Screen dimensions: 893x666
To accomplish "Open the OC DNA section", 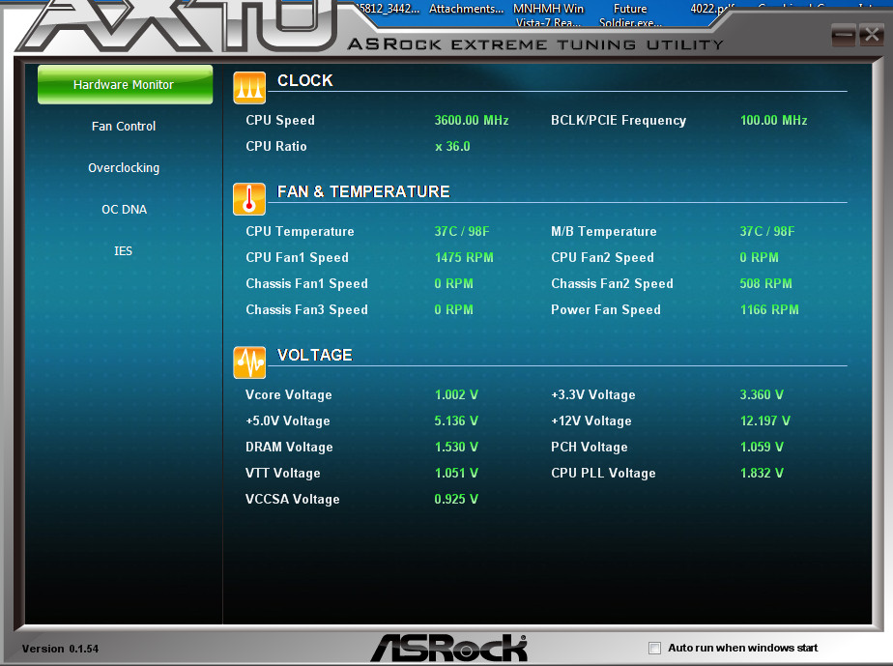I will (124, 209).
